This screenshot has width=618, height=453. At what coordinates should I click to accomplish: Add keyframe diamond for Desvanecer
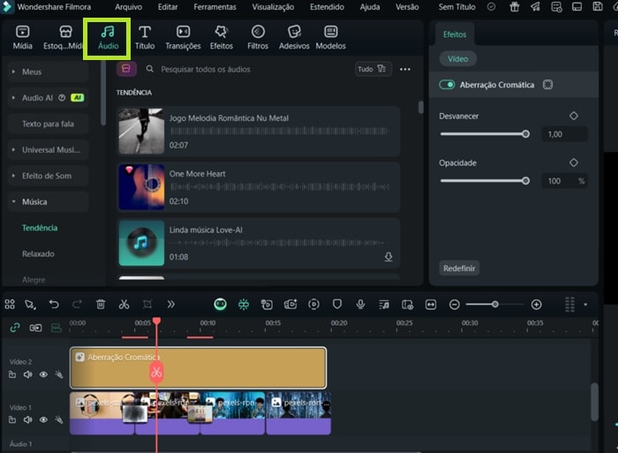click(574, 116)
